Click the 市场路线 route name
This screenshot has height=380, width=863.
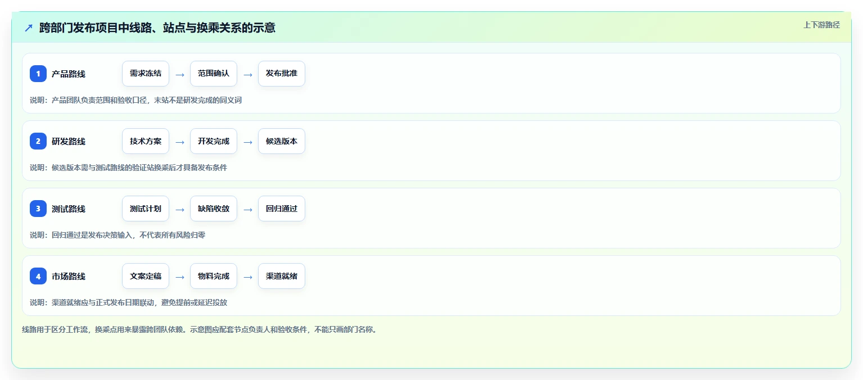tap(69, 276)
